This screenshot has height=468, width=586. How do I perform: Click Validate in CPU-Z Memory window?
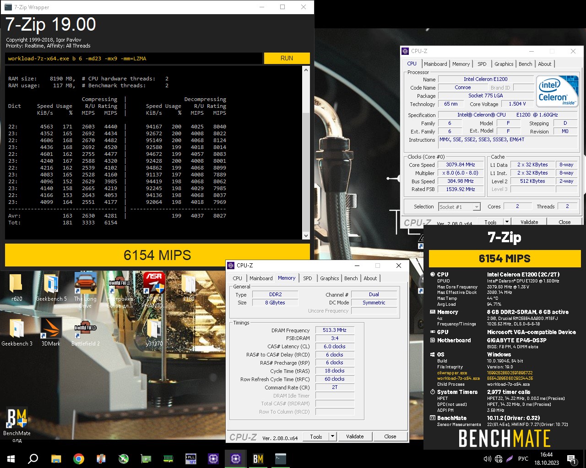355,436
